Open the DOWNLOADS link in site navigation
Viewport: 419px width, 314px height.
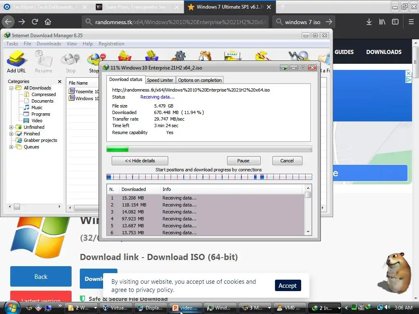[384, 52]
